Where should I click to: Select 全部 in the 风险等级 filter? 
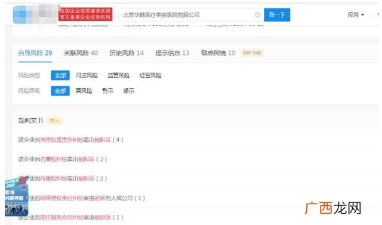tap(60, 91)
